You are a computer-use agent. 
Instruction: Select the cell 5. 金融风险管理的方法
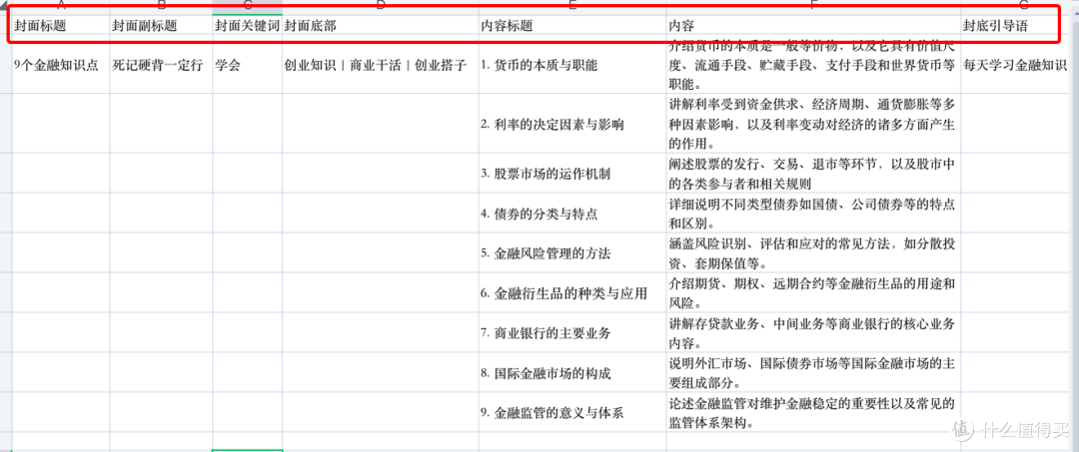(x=572, y=253)
